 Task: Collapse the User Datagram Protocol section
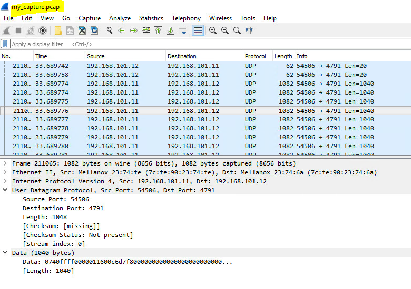click(x=5, y=190)
